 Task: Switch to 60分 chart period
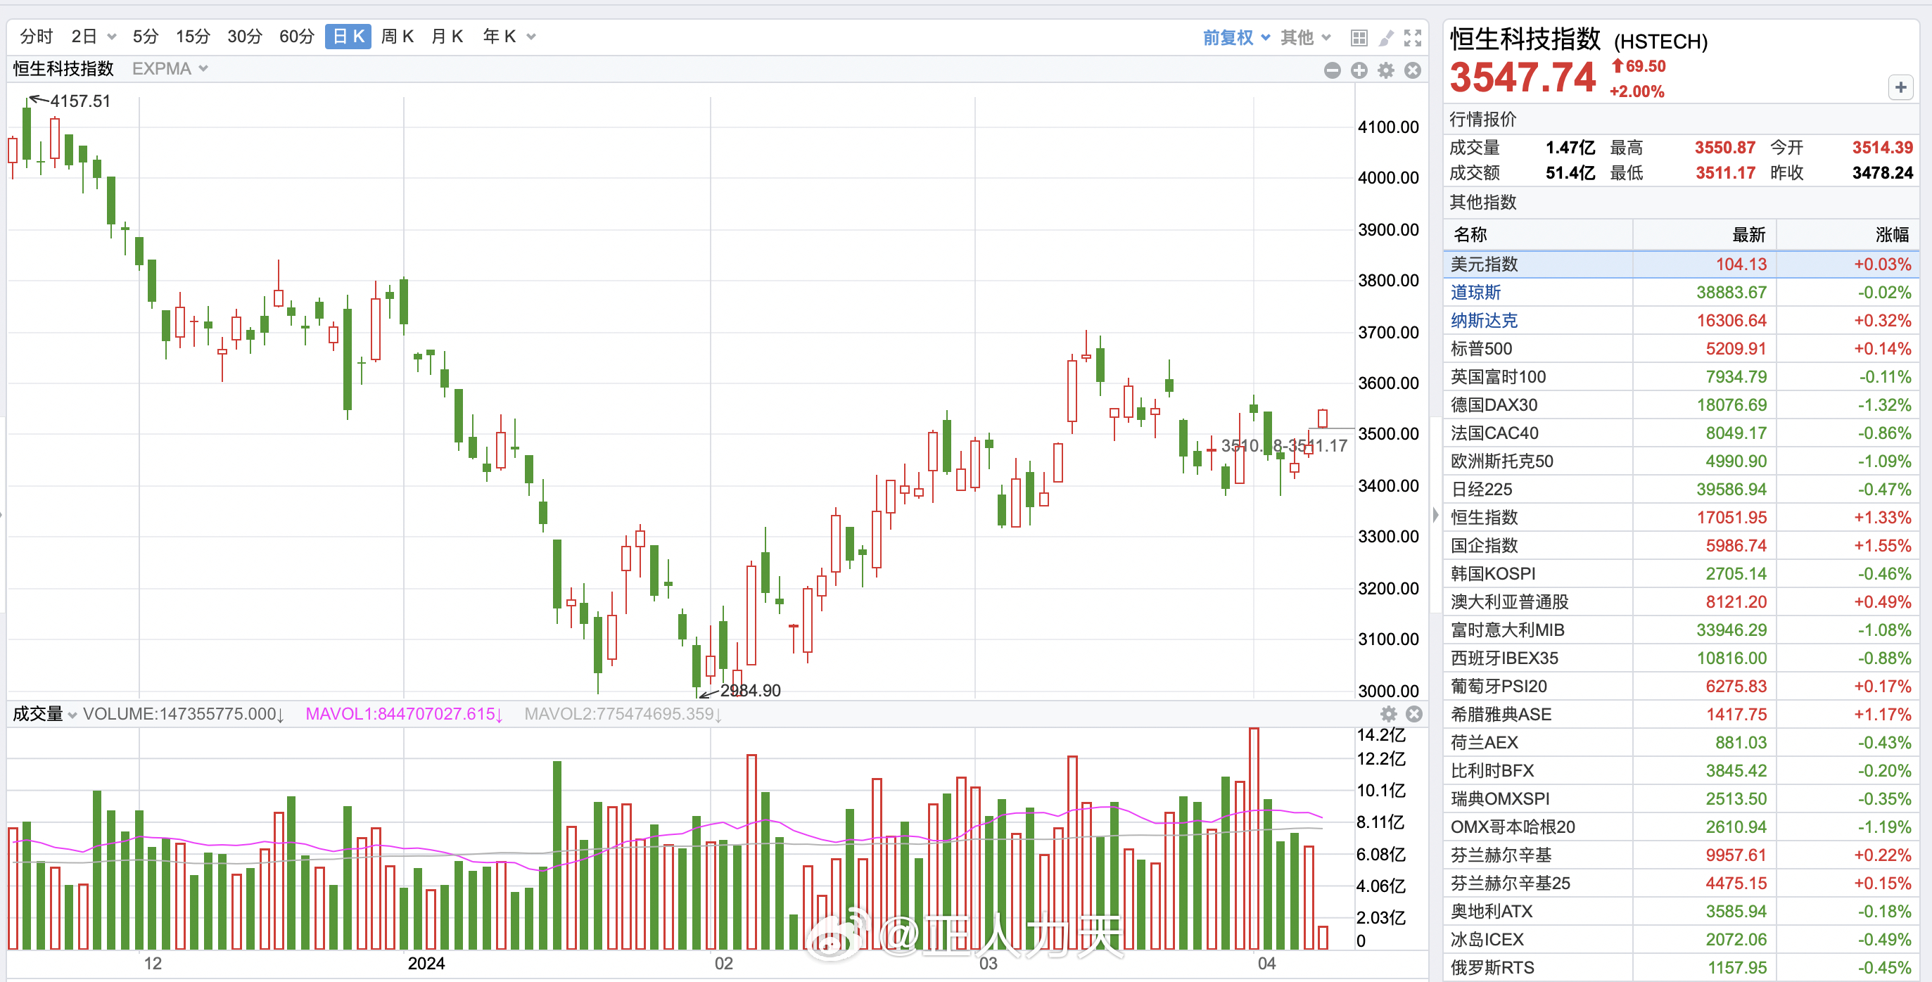(296, 37)
